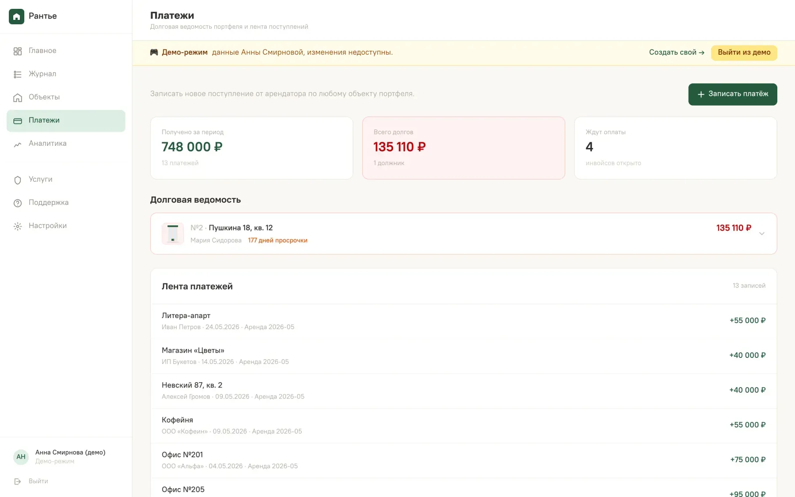Follow the Создать свой link
The height and width of the screenshot is (497, 795).
coord(677,52)
